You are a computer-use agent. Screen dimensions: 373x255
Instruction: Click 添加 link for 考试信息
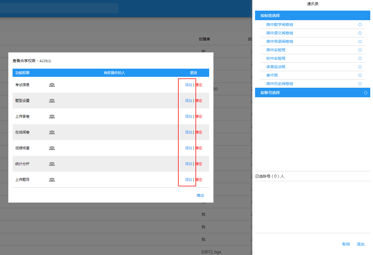click(188, 85)
